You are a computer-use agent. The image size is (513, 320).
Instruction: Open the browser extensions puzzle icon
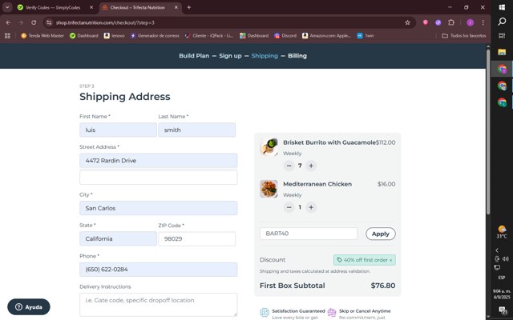tap(451, 22)
